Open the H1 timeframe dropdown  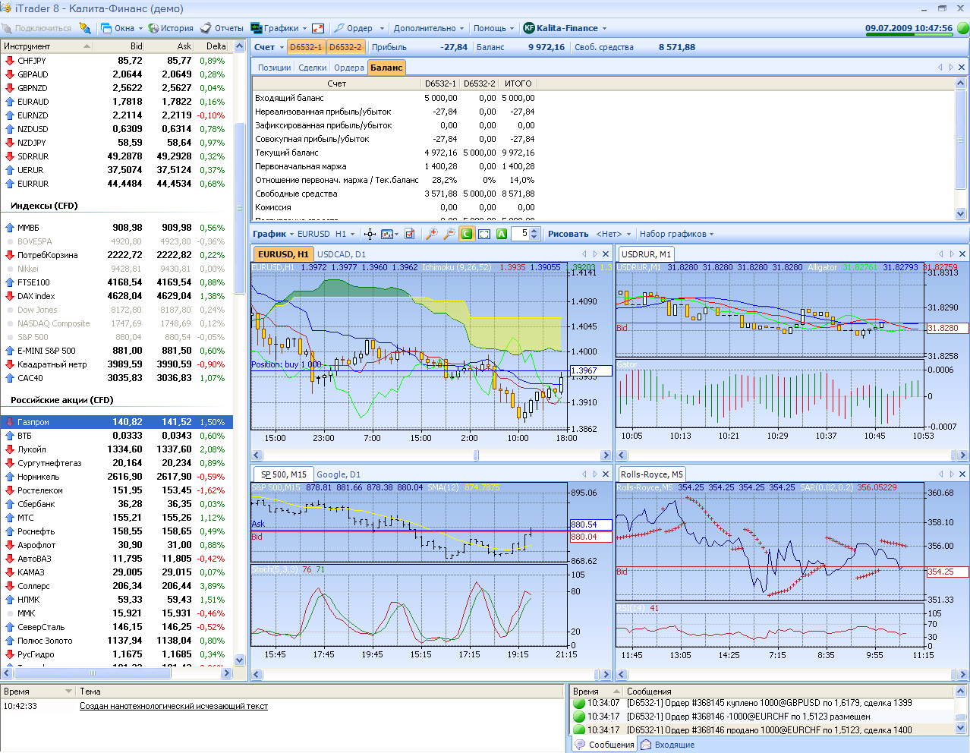click(x=345, y=234)
